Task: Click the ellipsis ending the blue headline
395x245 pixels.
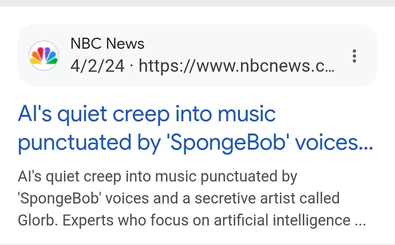Action: click(366, 148)
